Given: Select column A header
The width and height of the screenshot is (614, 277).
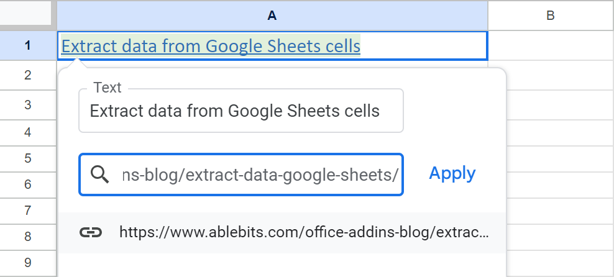Looking at the screenshot, I should (272, 16).
